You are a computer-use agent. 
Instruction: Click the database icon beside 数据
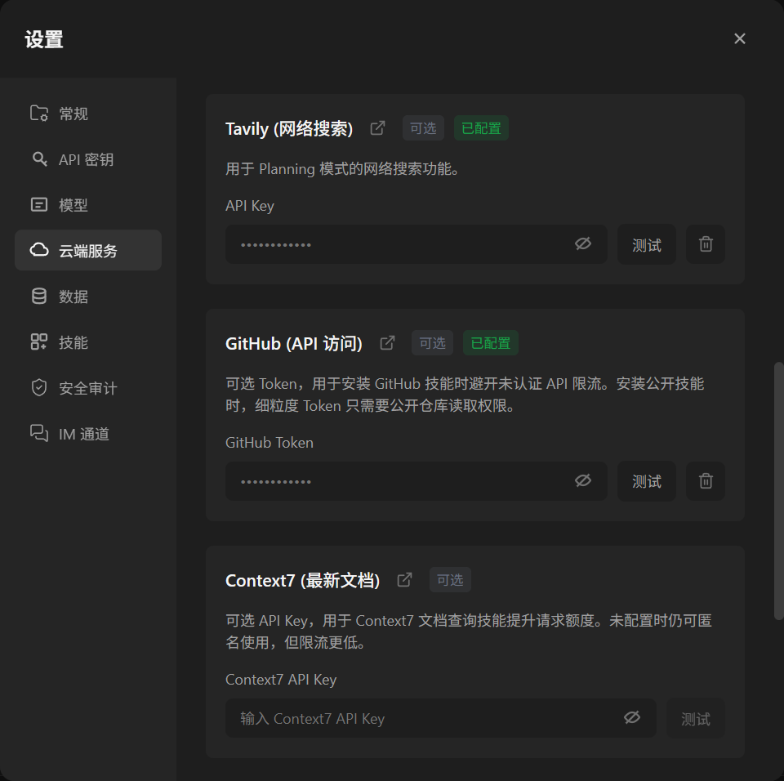(39, 297)
